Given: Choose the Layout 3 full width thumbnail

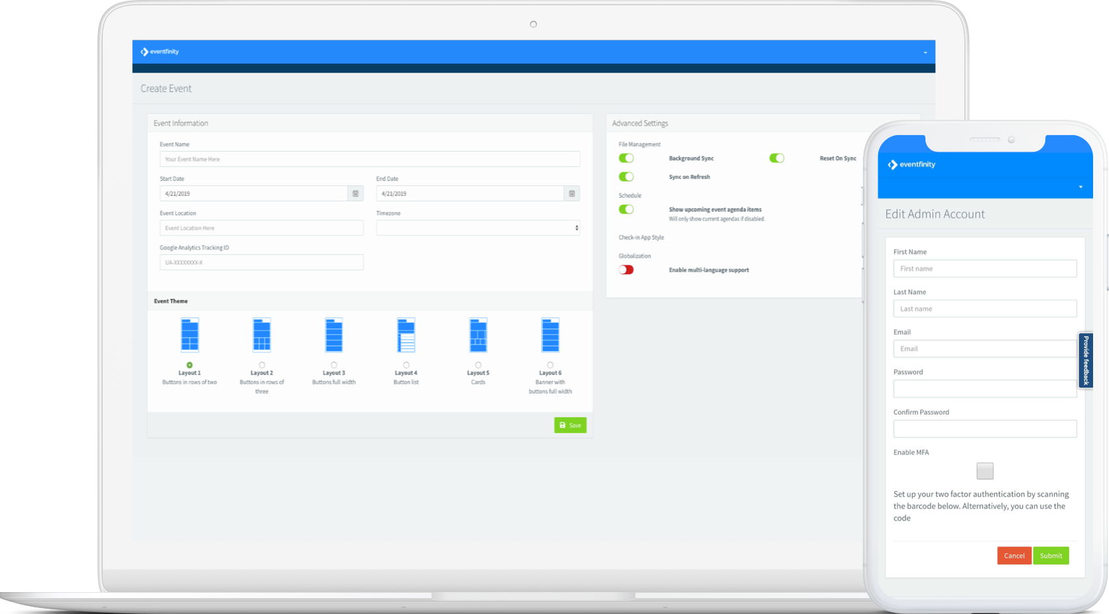Looking at the screenshot, I should 334,334.
